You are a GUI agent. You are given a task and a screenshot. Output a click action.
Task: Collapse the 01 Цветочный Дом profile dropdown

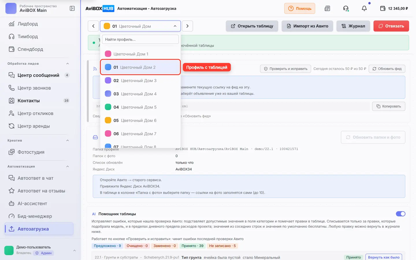(140, 26)
